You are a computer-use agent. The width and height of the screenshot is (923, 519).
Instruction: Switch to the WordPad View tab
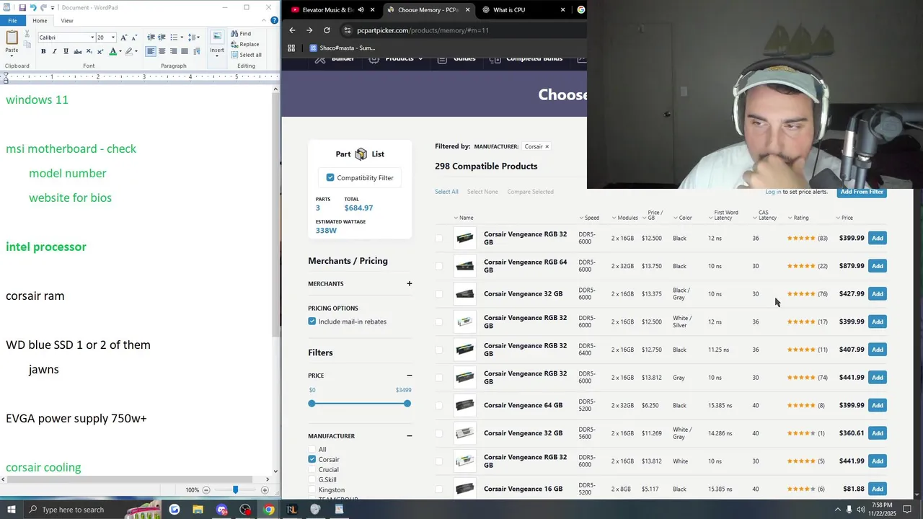67,20
